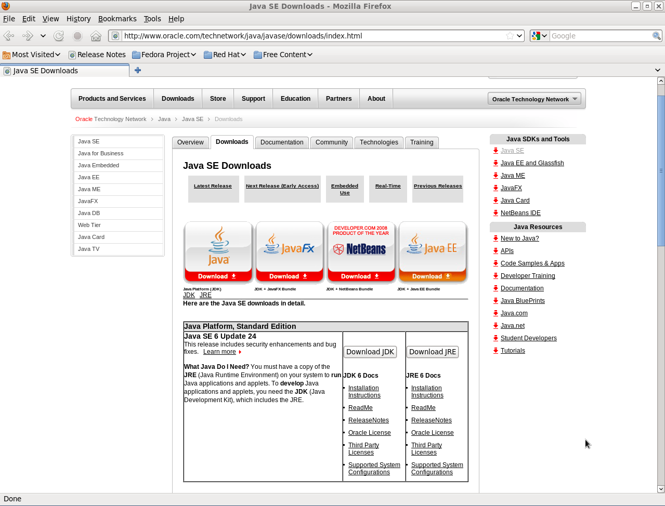
Task: Click the Java Platform JDK download image
Action: [x=218, y=252]
